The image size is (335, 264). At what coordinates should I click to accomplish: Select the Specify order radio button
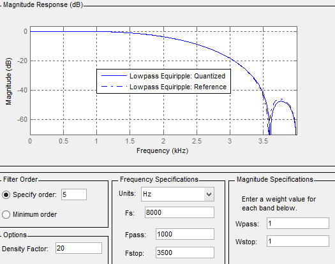[6, 194]
